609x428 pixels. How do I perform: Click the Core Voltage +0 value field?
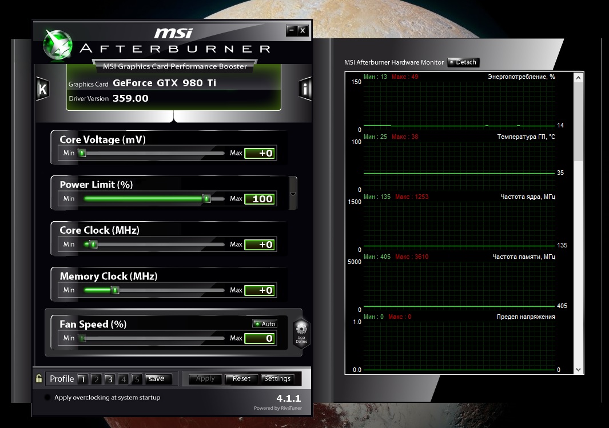tap(260, 153)
